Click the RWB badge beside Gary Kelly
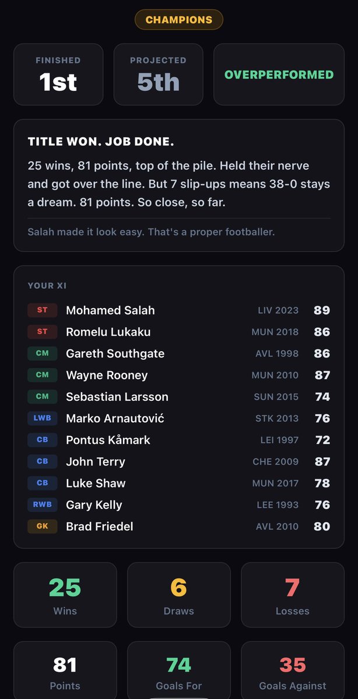Viewport: 358px width, 699px height. pyautogui.click(x=42, y=504)
